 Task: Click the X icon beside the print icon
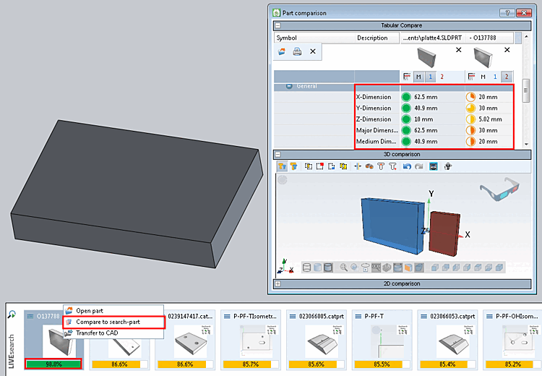[x=313, y=51]
